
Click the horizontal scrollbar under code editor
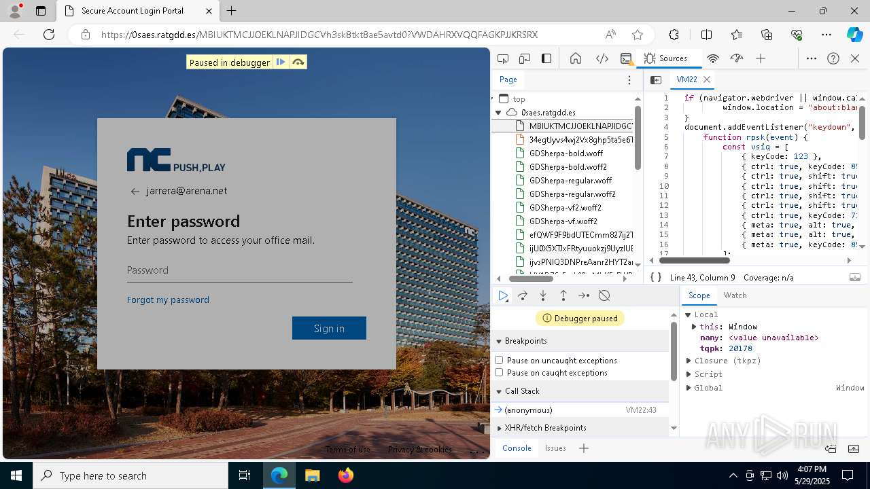(x=694, y=261)
